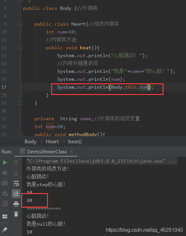Click gutter at line number 22

click(4, 127)
